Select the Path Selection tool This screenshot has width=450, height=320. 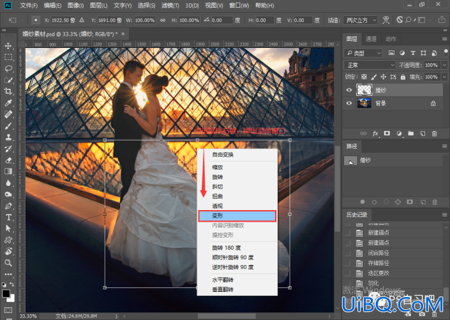click(8, 229)
